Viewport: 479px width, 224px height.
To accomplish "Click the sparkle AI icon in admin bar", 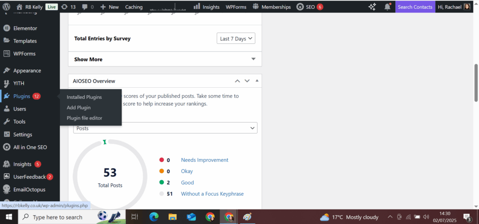I will 372,7.
